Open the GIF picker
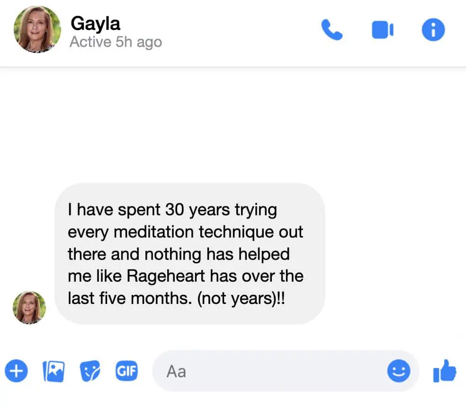 (126, 371)
